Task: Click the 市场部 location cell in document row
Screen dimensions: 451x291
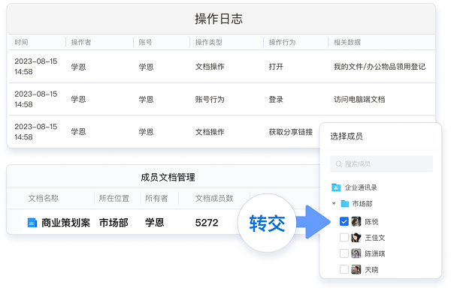Action: click(x=114, y=223)
